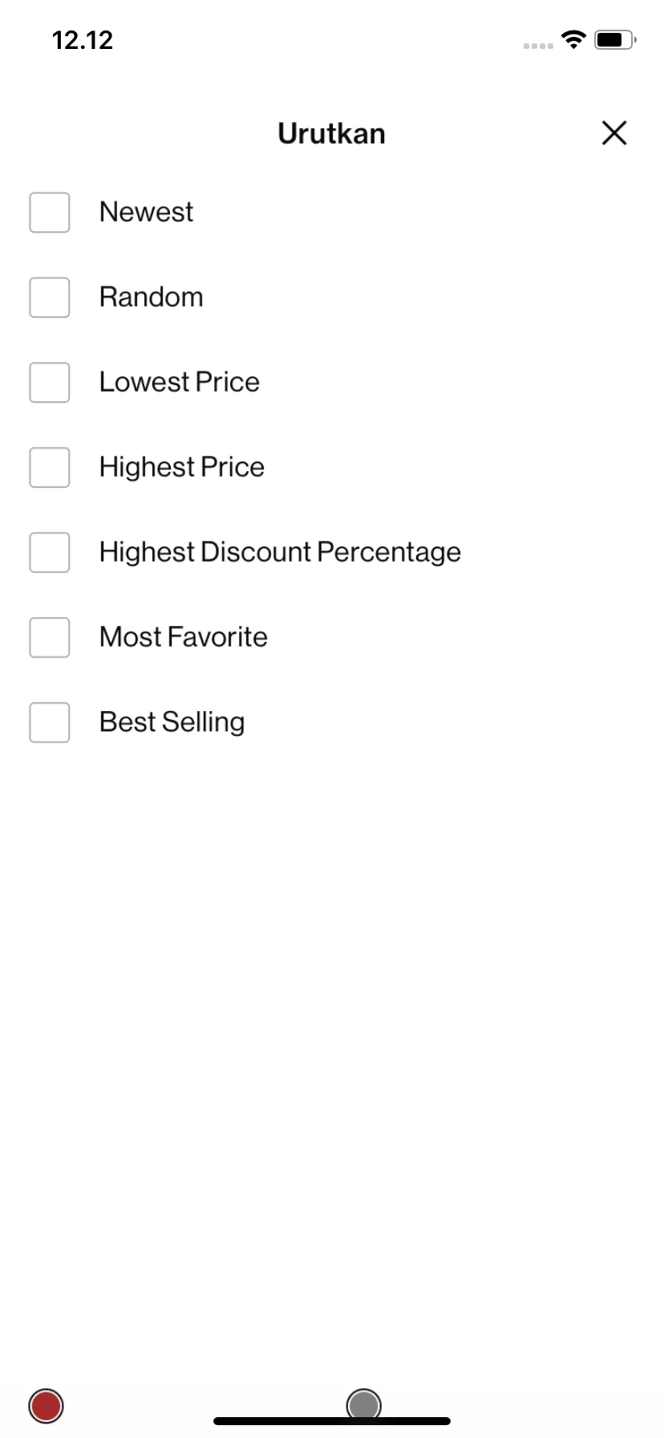Toggle the Highest Price checkbox
This screenshot has width=664, height=1438.
point(50,468)
